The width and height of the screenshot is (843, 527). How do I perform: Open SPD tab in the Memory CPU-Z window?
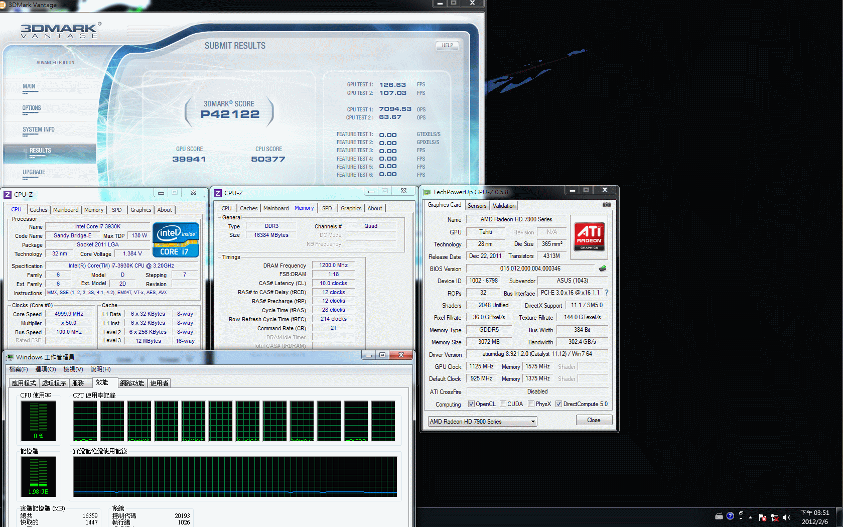click(x=327, y=208)
